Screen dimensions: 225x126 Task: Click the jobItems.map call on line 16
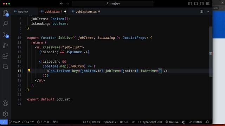(x=54, y=66)
